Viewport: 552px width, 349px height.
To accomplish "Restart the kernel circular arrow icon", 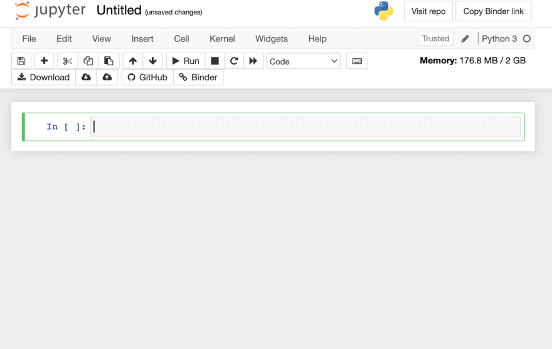I will coord(234,61).
